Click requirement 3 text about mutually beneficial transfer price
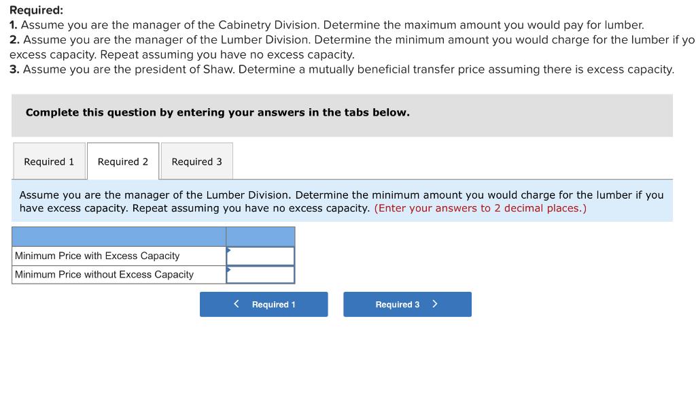Image resolution: width=696 pixels, height=402 pixels. tap(341, 69)
